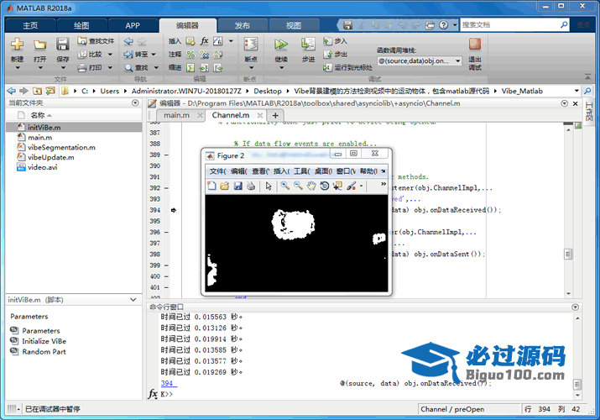Viewport: 600px width, 420px height.
Task: Switch to the Plots ribbon tab
Action: point(81,25)
